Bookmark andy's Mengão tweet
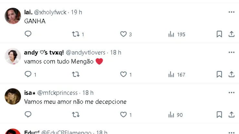Image resolution: width=239 pixels, height=134 pixels. click(219, 74)
